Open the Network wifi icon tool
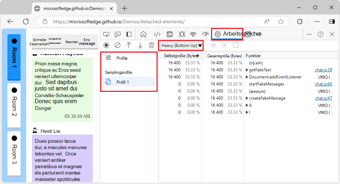The image size is (340, 184). coord(193,34)
